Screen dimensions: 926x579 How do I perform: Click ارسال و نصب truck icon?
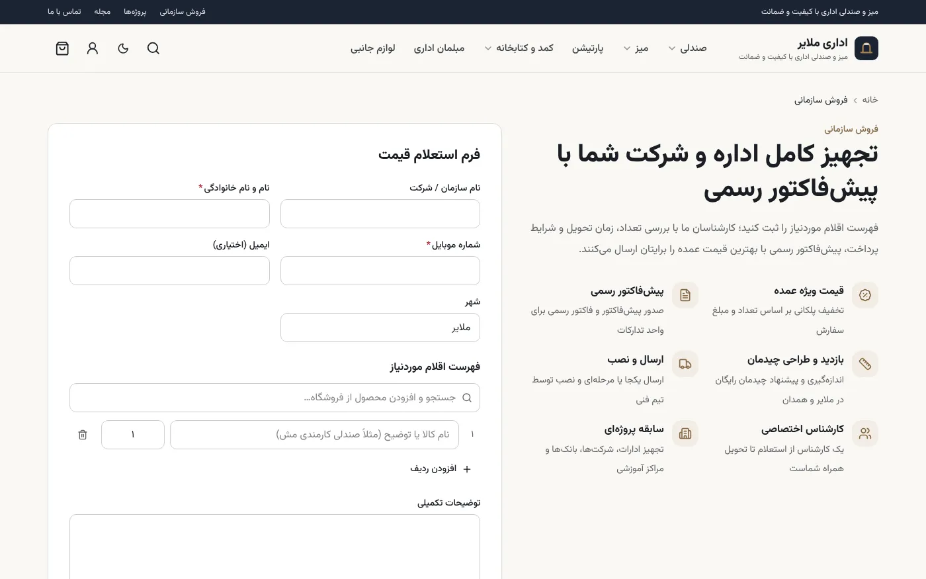click(685, 364)
